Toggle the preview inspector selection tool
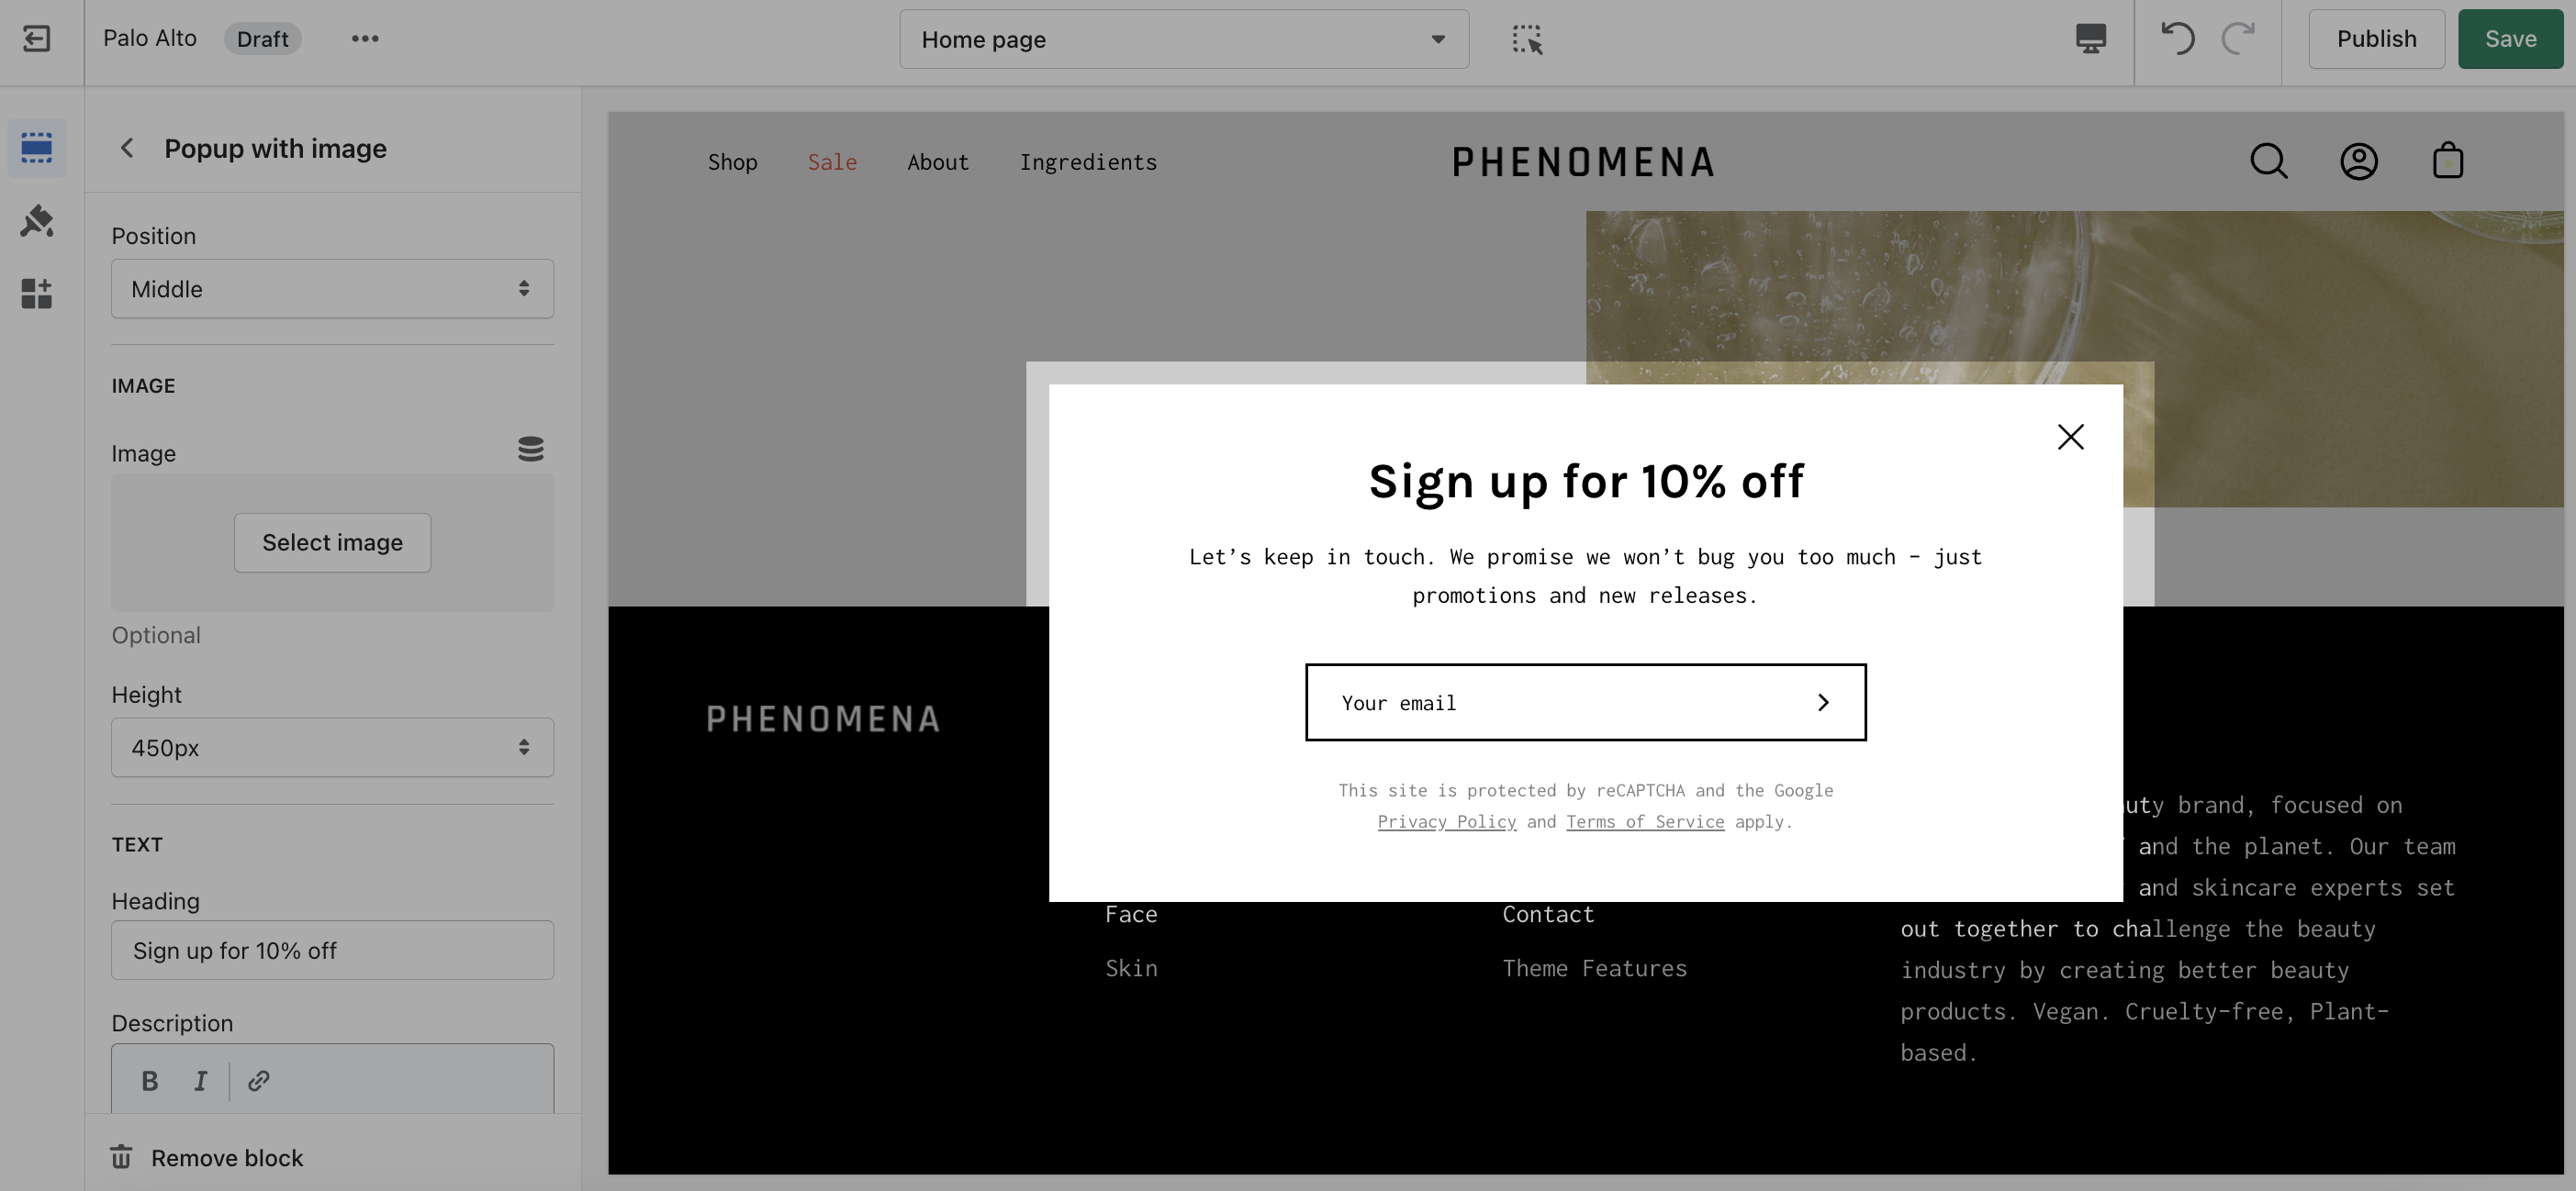Screen dimensions: 2576x1191 [x=1526, y=40]
